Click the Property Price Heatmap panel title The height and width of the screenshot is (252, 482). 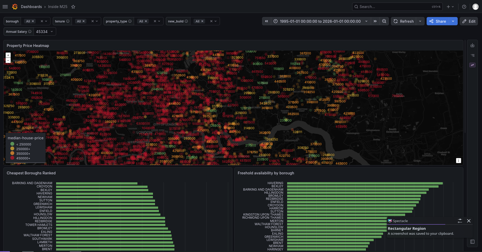pos(28,46)
